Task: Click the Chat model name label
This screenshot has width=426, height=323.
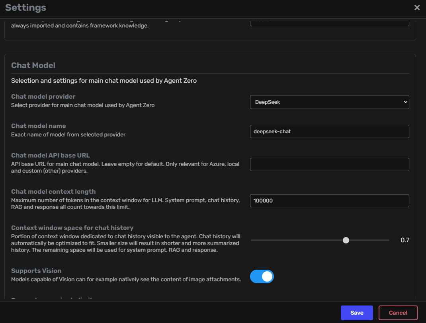Action: click(38, 126)
